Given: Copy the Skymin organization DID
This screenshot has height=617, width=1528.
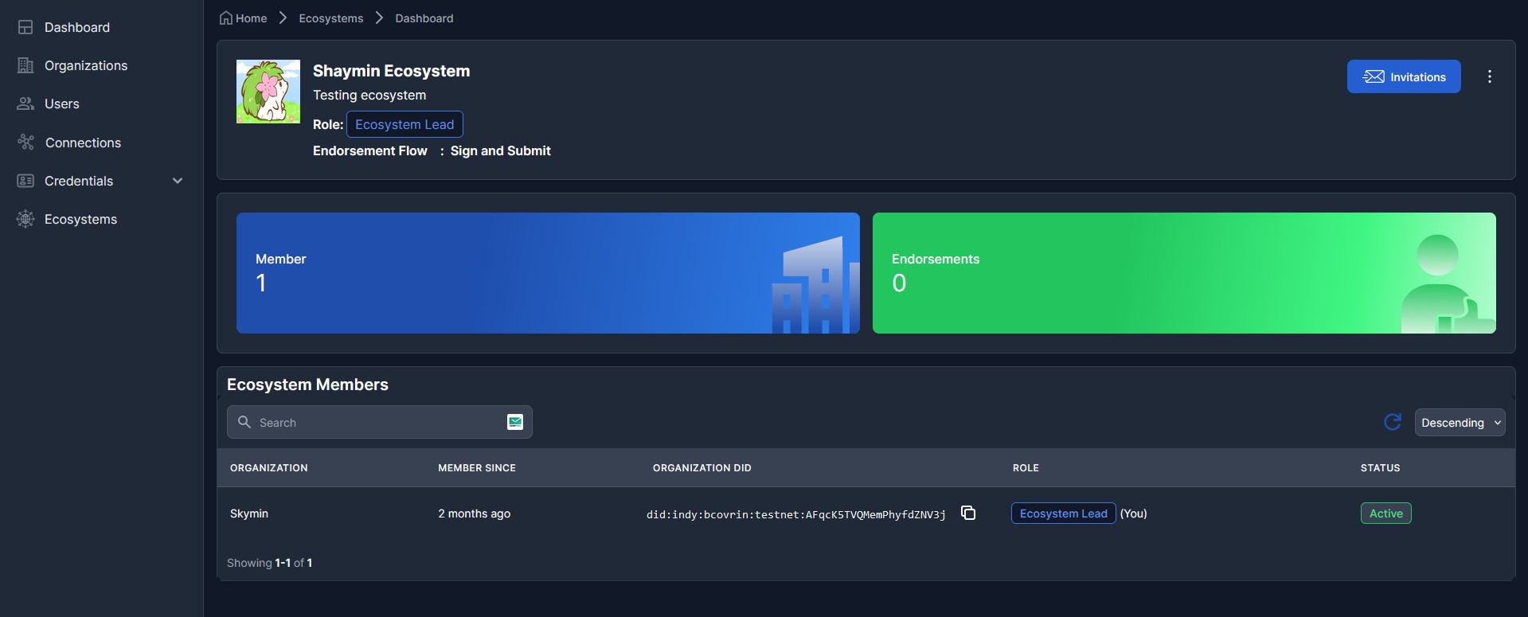Looking at the screenshot, I should [968, 513].
